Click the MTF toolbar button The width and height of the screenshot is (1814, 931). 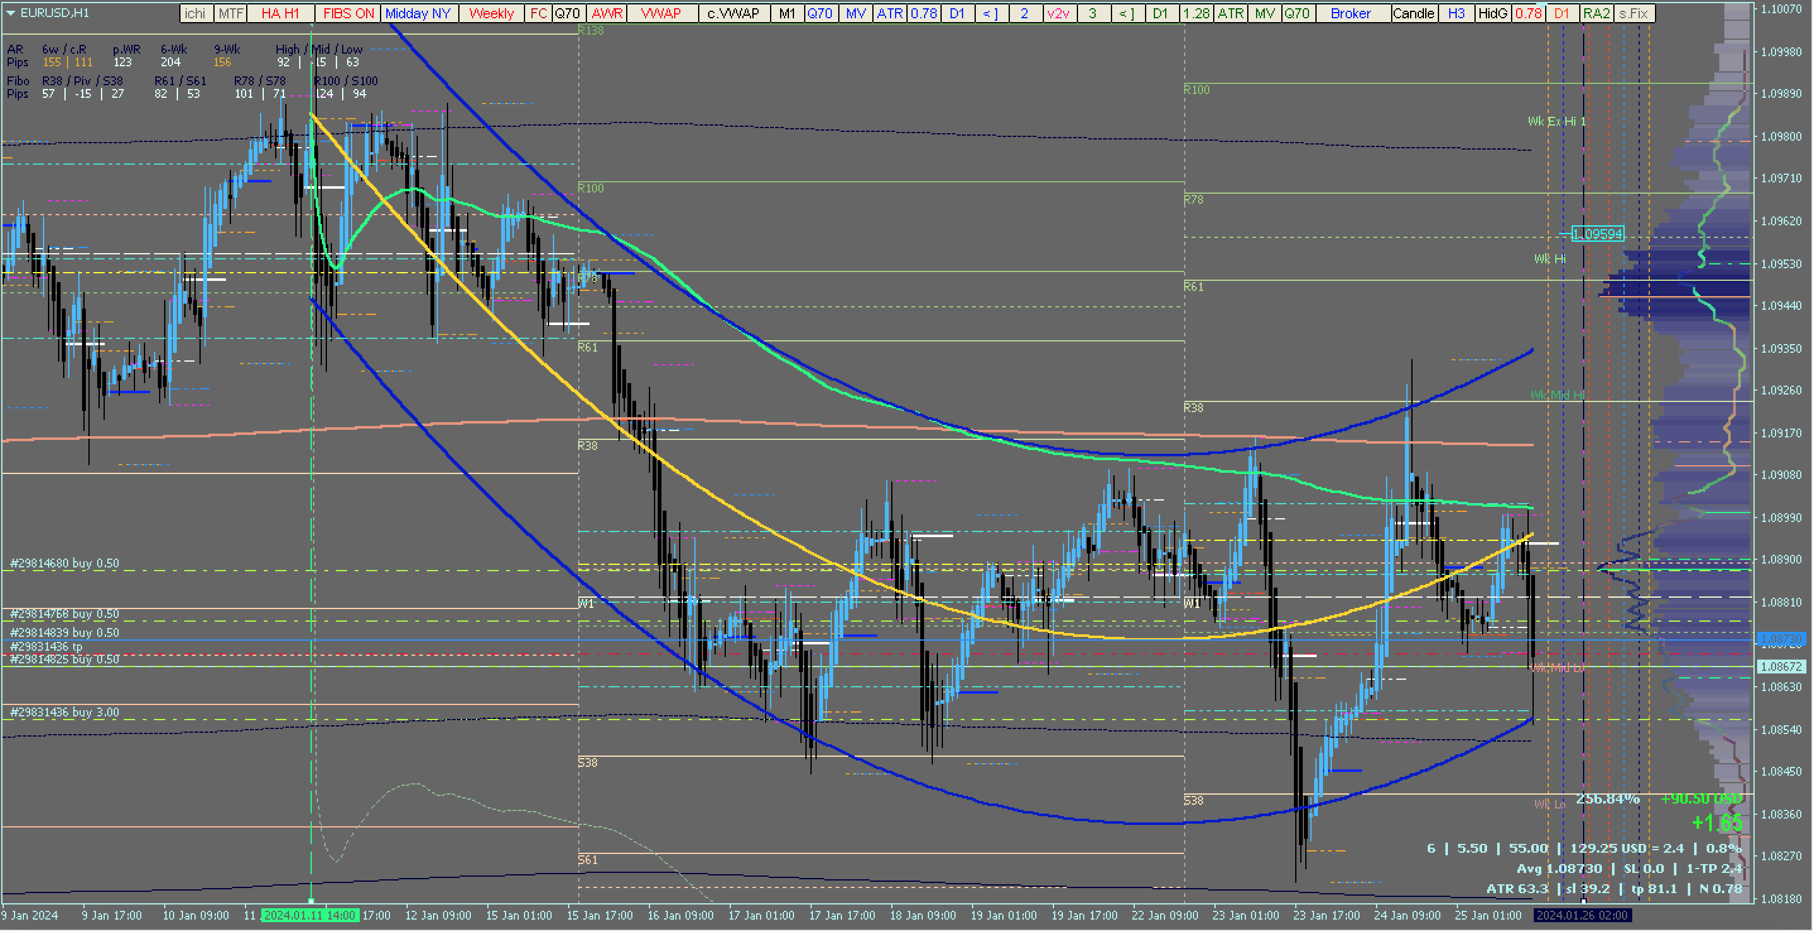[230, 13]
